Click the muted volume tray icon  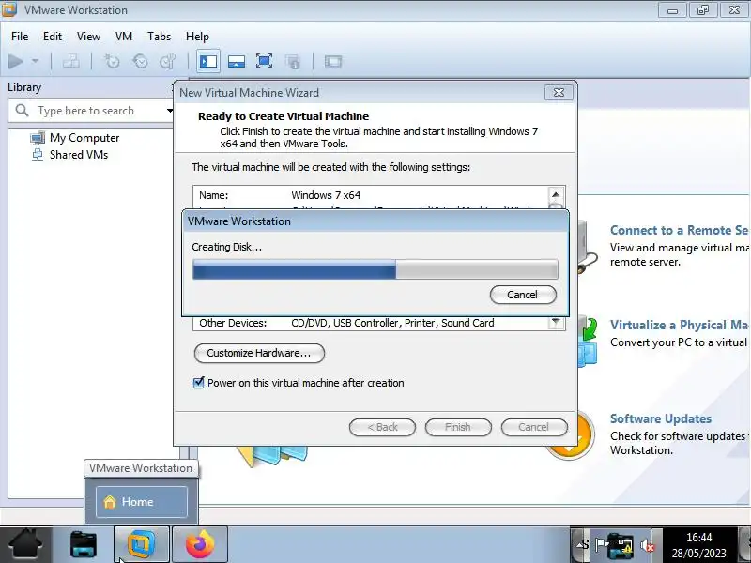pyautogui.click(x=648, y=545)
